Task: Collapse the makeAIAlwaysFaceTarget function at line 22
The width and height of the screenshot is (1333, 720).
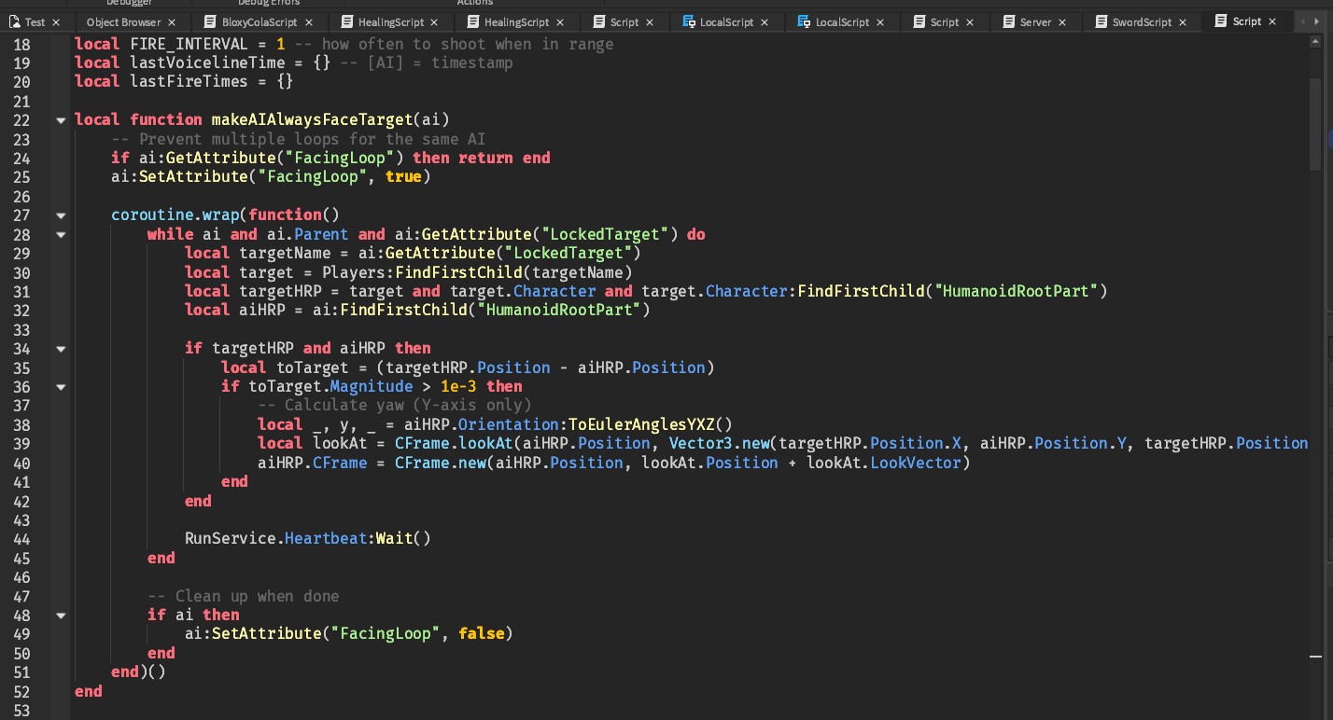Action: point(61,120)
